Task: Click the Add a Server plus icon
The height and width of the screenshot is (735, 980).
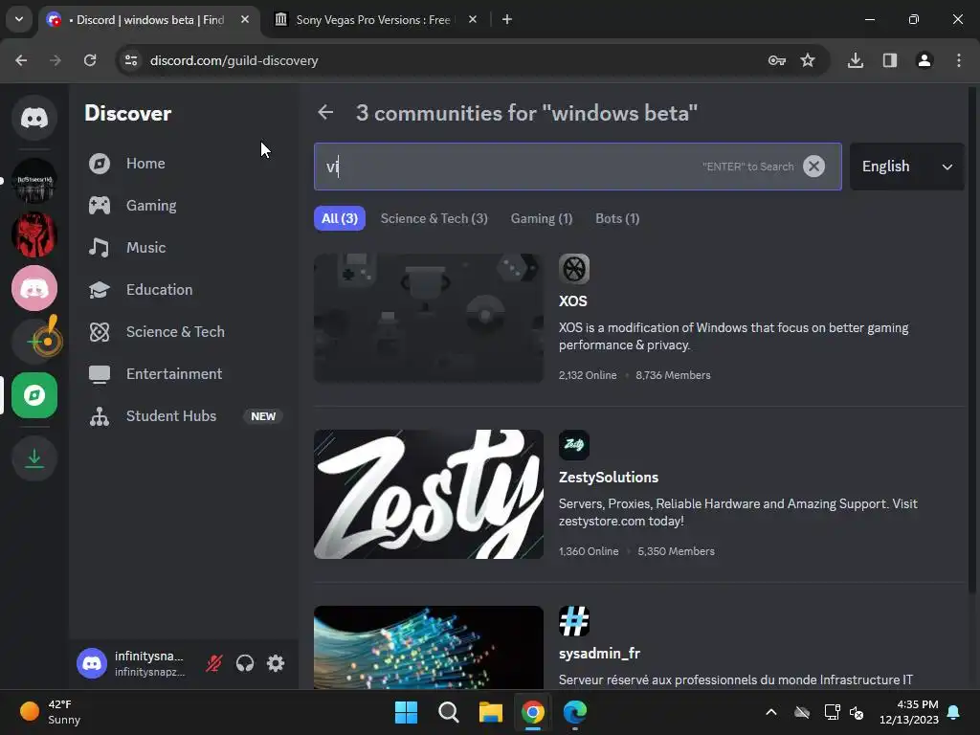Action: click(x=34, y=342)
